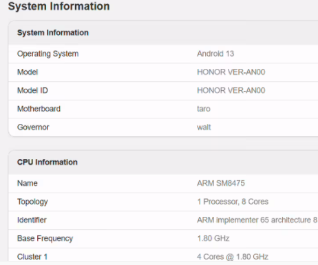This screenshot has width=318, height=265.
Task: Select the 1 Processor, 8 Cores value
Action: (233, 202)
